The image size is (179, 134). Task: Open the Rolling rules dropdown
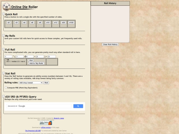[x=31, y=83]
